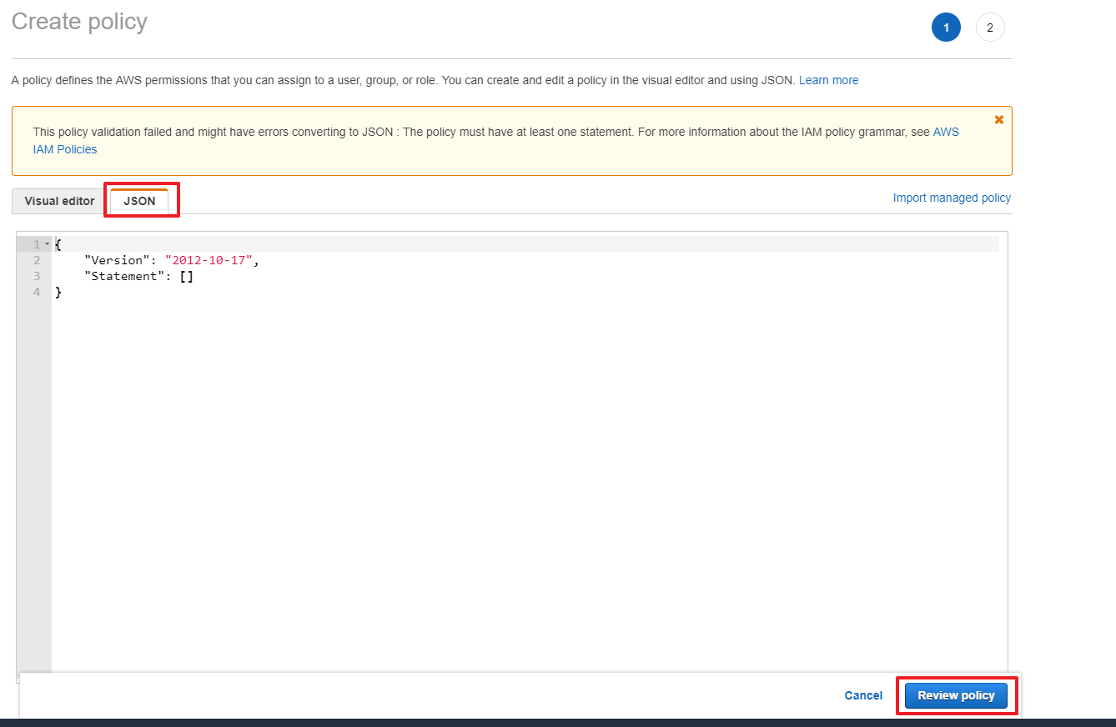1116x727 pixels.
Task: Select line number 3 in editor gutter
Action: pyautogui.click(x=37, y=276)
